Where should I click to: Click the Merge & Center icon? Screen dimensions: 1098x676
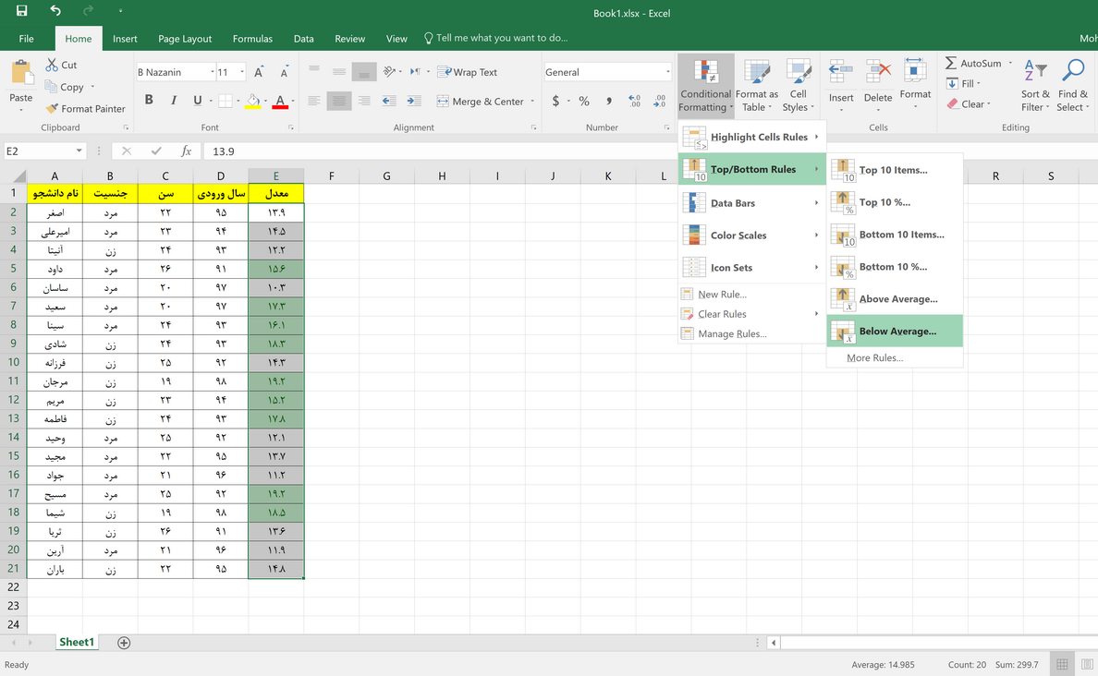[x=443, y=102]
